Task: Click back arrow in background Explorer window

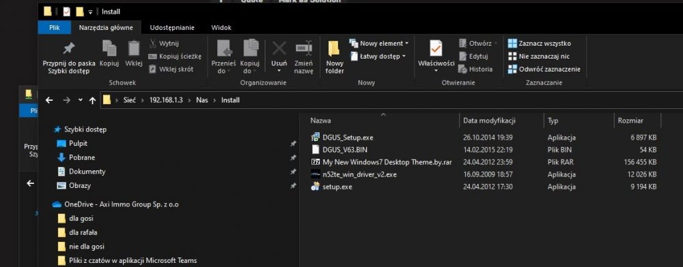Action: coord(30,184)
